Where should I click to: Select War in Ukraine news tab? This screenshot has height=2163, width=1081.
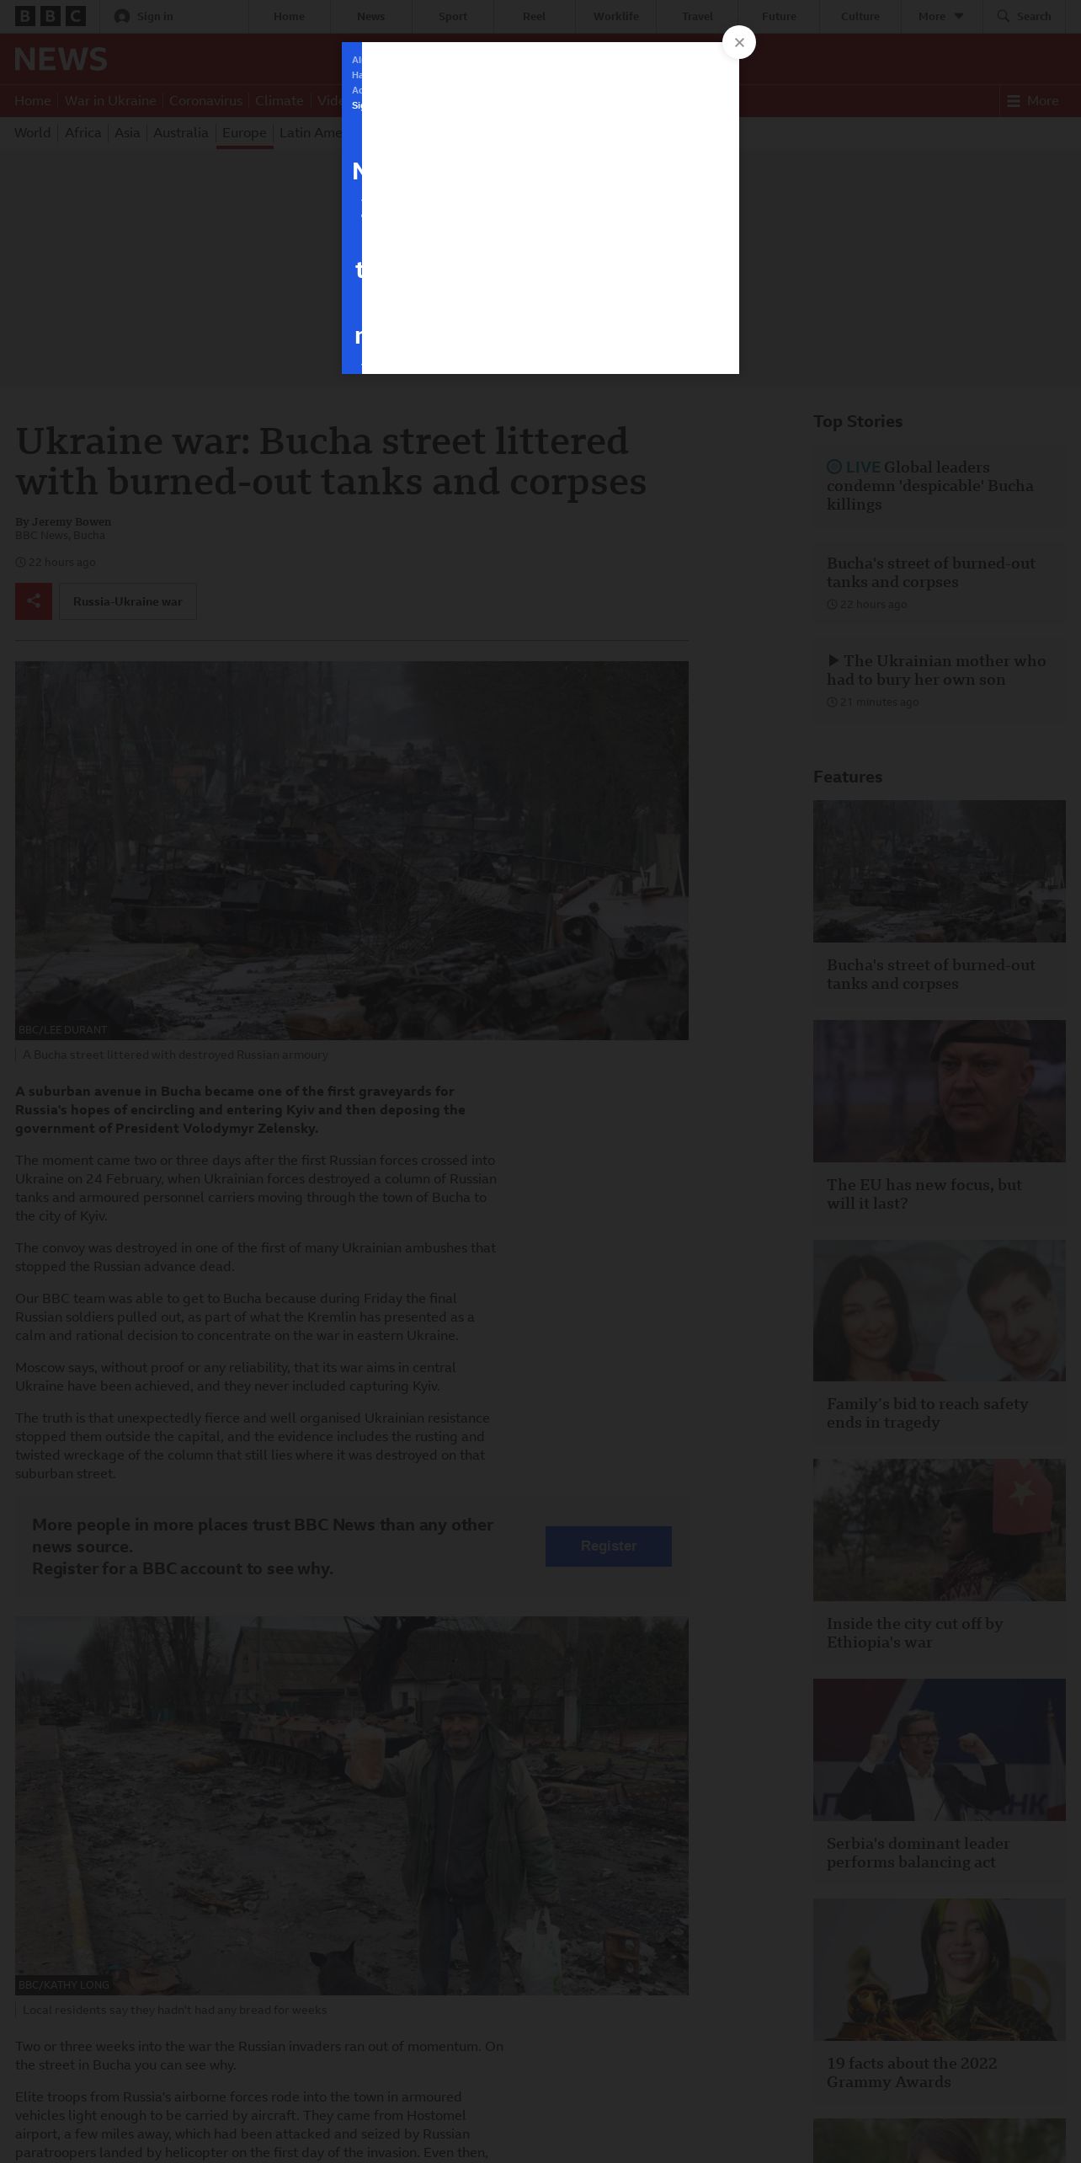110,101
